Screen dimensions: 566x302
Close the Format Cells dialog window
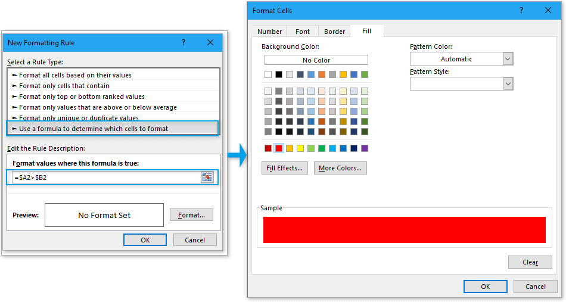pos(548,10)
